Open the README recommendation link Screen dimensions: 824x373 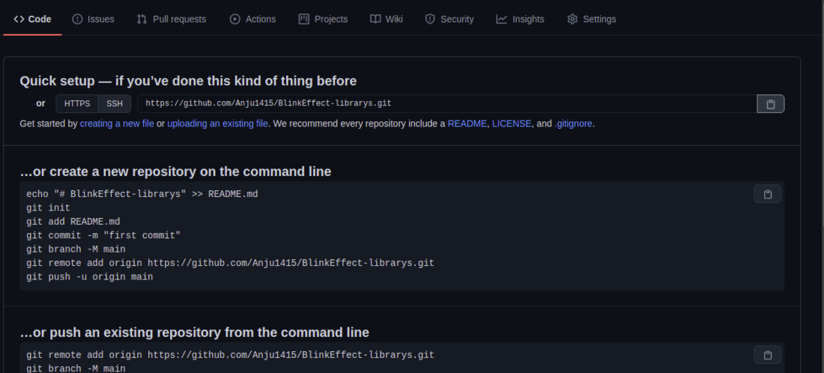tap(467, 124)
